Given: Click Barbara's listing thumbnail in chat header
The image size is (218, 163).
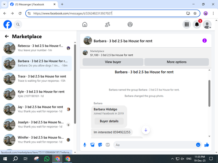Looking at the screenshot, I should point(88,40).
